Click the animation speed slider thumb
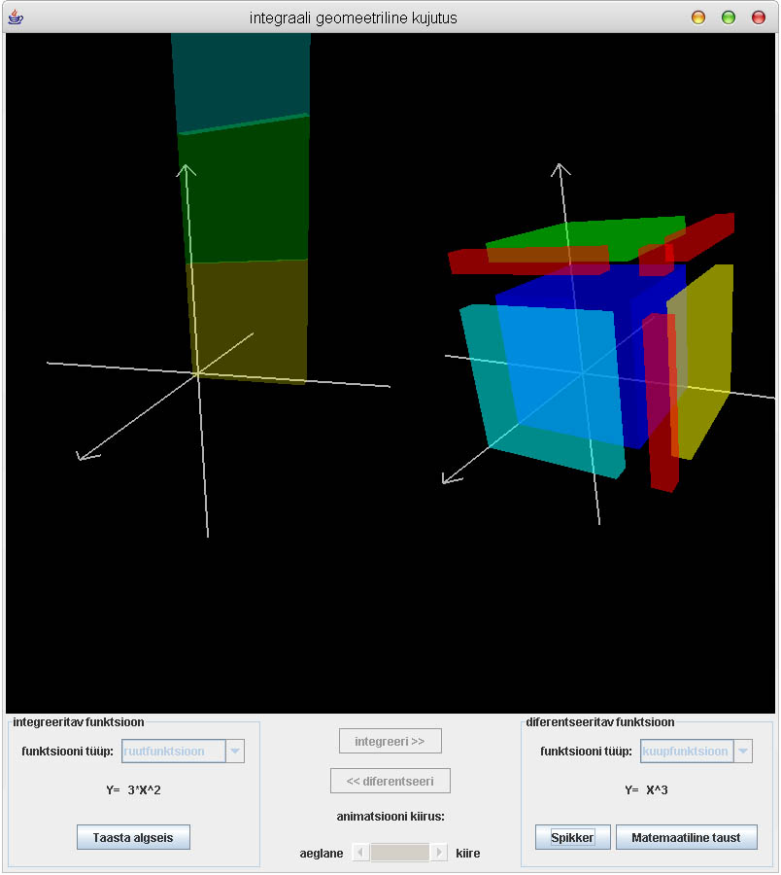781x875 pixels. (400, 853)
